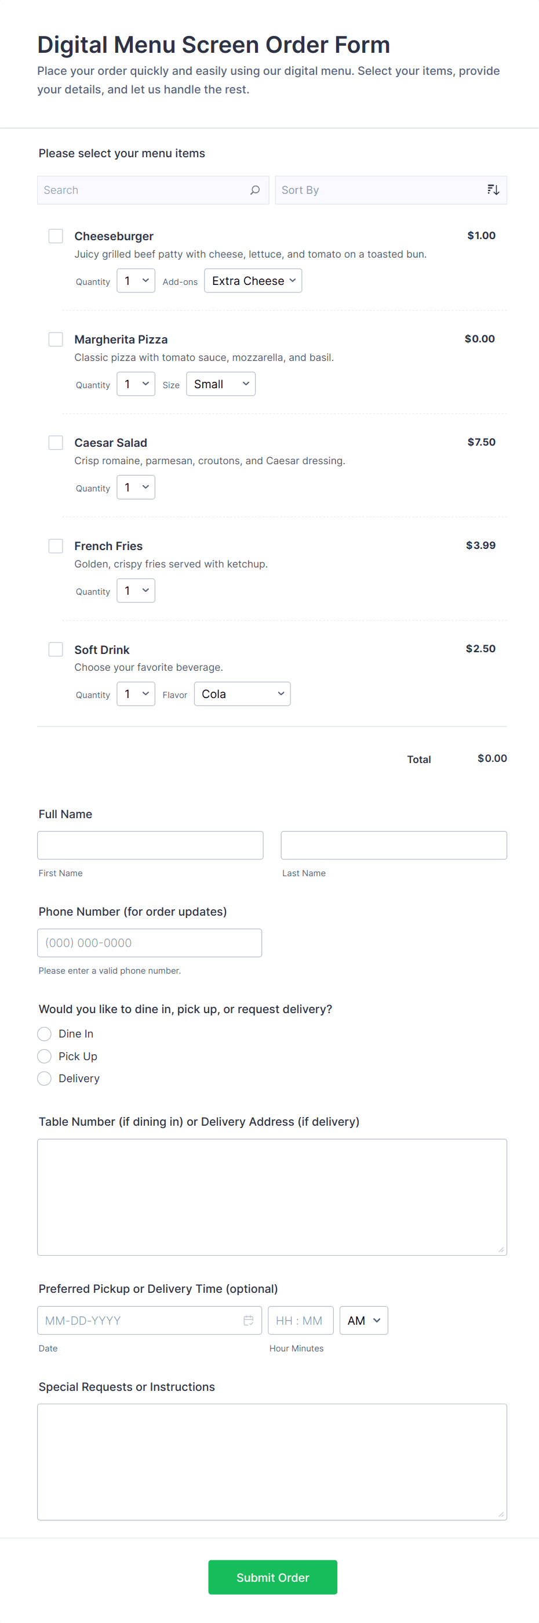539x1623 pixels.
Task: Select the Caesar Salad checkbox
Action: pos(56,443)
